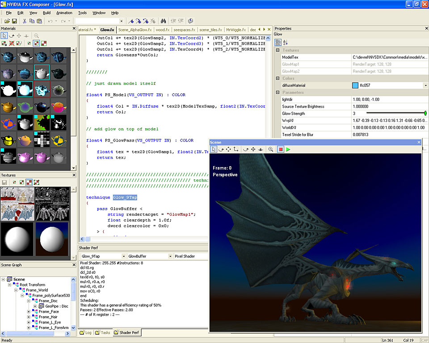
Task: Toggle the highlighted medium thumbnail size in Materials panel
Action: tap(36, 43)
